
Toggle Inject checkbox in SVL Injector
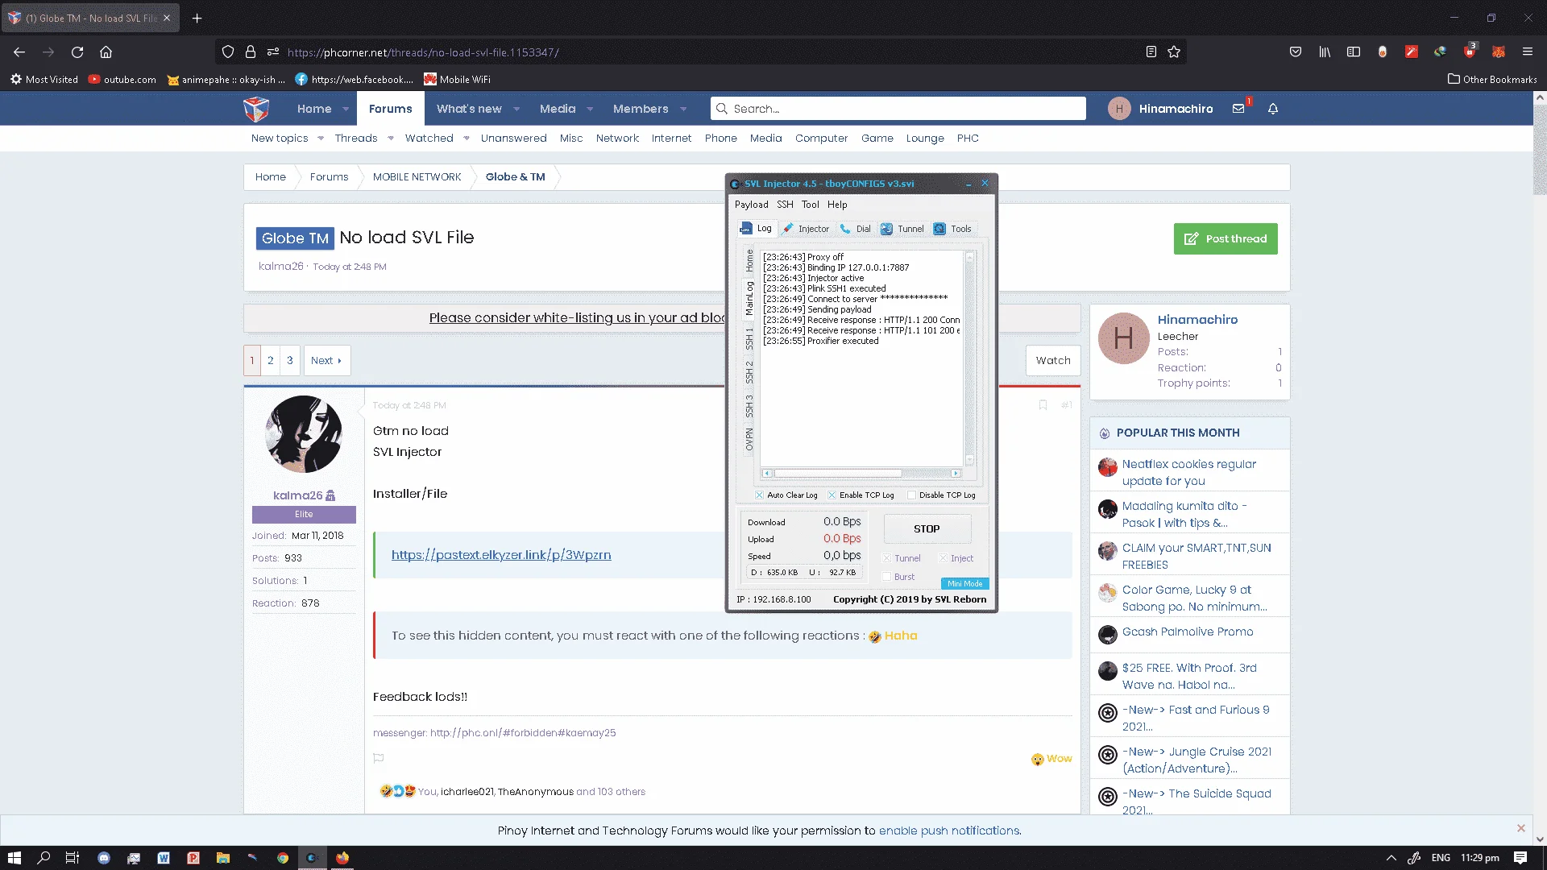tap(943, 558)
